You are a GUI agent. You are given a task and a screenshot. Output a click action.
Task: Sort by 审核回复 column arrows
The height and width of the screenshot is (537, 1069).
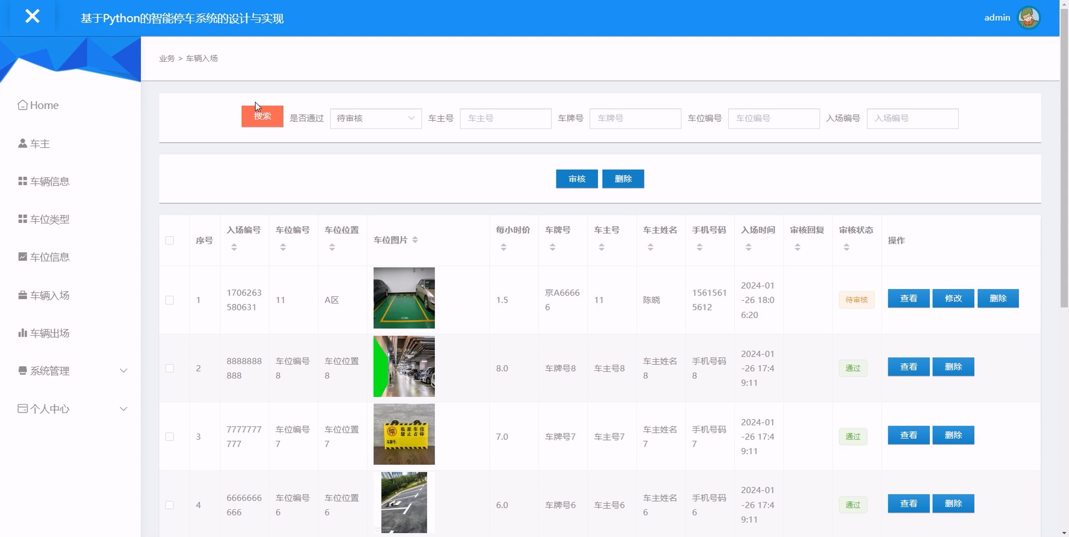797,247
